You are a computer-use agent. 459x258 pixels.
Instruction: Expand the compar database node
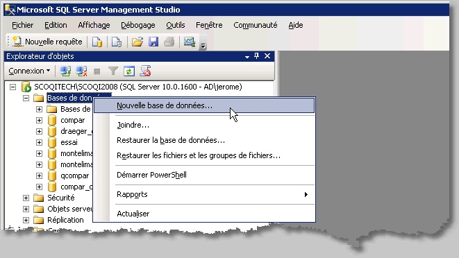39,120
